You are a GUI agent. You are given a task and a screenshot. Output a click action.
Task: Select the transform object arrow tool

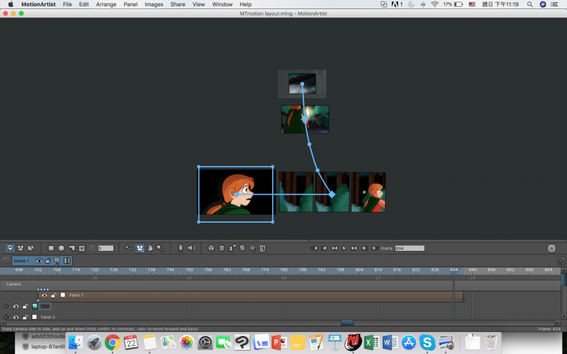(129, 248)
